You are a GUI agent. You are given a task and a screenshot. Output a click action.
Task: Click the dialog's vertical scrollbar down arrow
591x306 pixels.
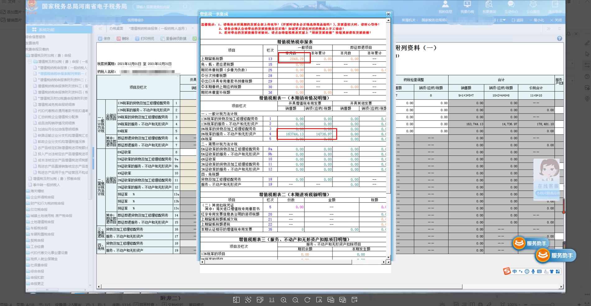coord(388,257)
